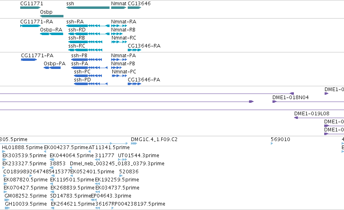Select EK192259.5prime EST label

click(x=117, y=180)
